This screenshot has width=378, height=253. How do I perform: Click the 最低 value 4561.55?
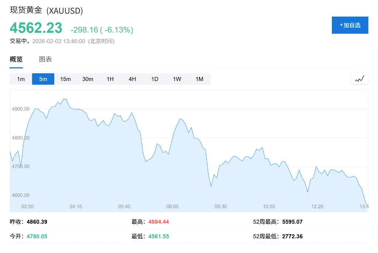pyautogui.click(x=158, y=236)
